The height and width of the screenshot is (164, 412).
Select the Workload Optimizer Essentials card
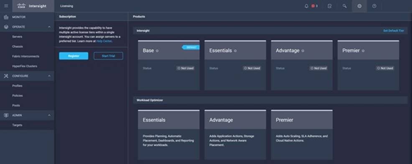pyautogui.click(x=169, y=135)
